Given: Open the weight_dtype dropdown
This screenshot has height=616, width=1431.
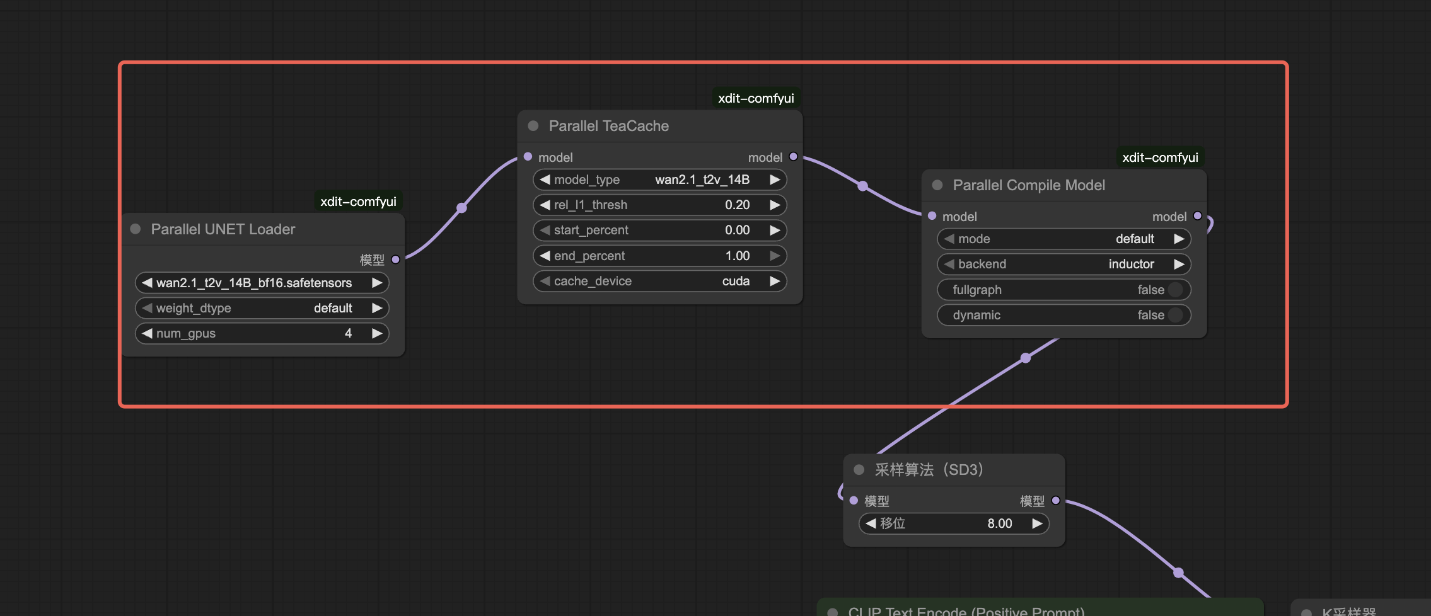Looking at the screenshot, I should [262, 308].
